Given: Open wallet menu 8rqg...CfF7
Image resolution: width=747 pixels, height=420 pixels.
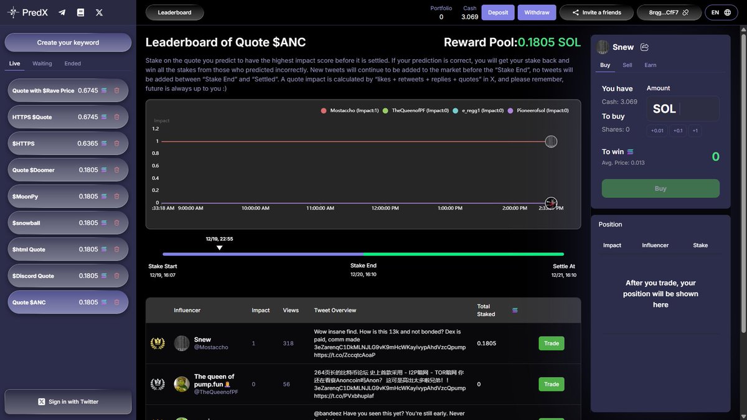Looking at the screenshot, I should point(668,12).
